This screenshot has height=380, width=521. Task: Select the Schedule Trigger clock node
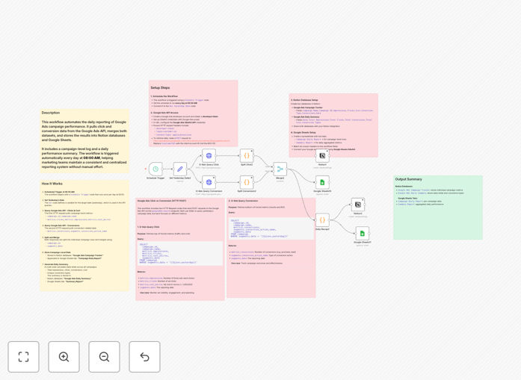pos(155,169)
